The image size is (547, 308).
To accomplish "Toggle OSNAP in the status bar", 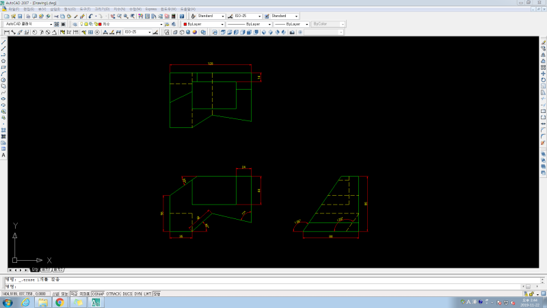I will [98, 294].
